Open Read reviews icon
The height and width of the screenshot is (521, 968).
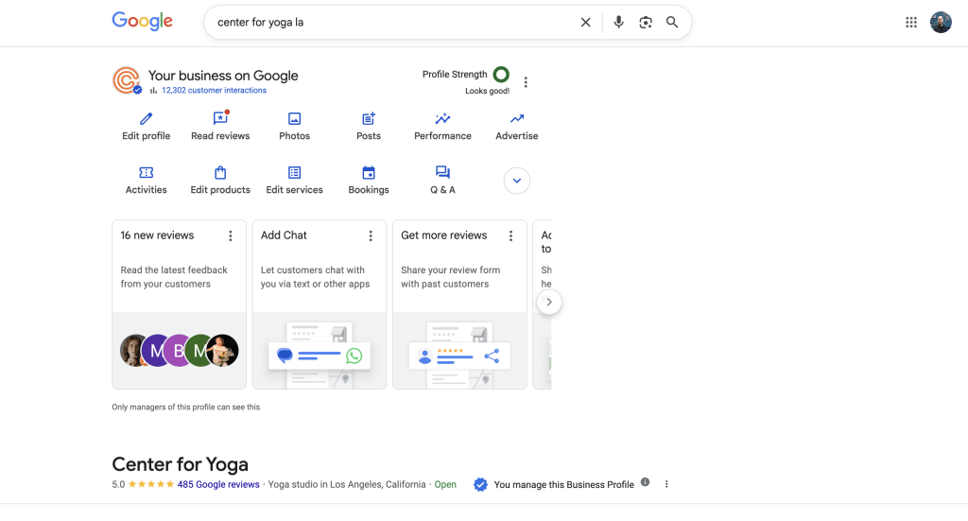coord(220,118)
